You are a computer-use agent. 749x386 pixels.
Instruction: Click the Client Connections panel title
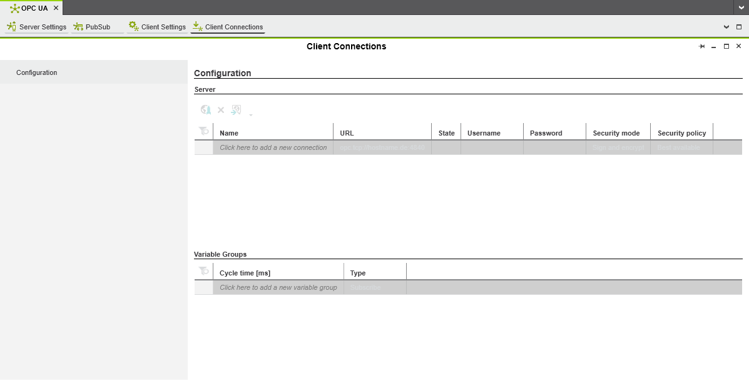[346, 46]
